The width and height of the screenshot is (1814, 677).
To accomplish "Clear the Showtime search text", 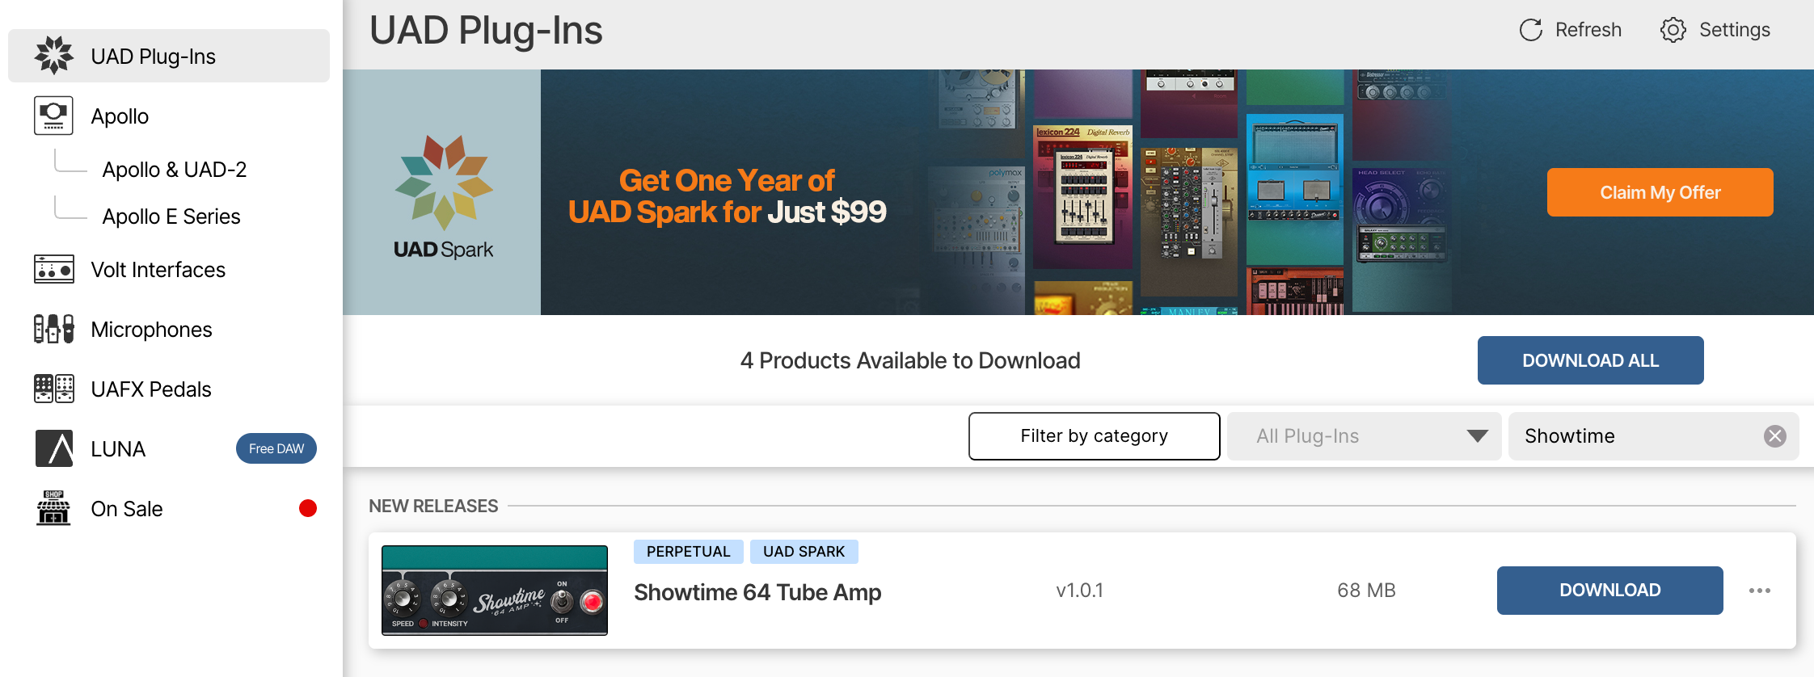I will (x=1774, y=436).
